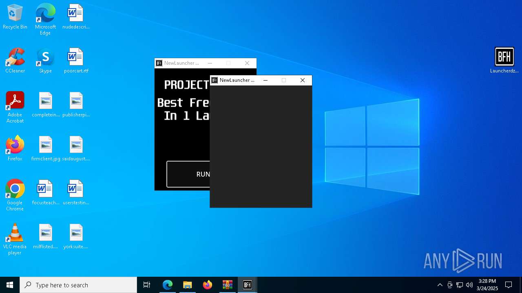Screen dimensions: 522x293
Task: Open the Recycle Bin desktop icon
Action: (15, 17)
